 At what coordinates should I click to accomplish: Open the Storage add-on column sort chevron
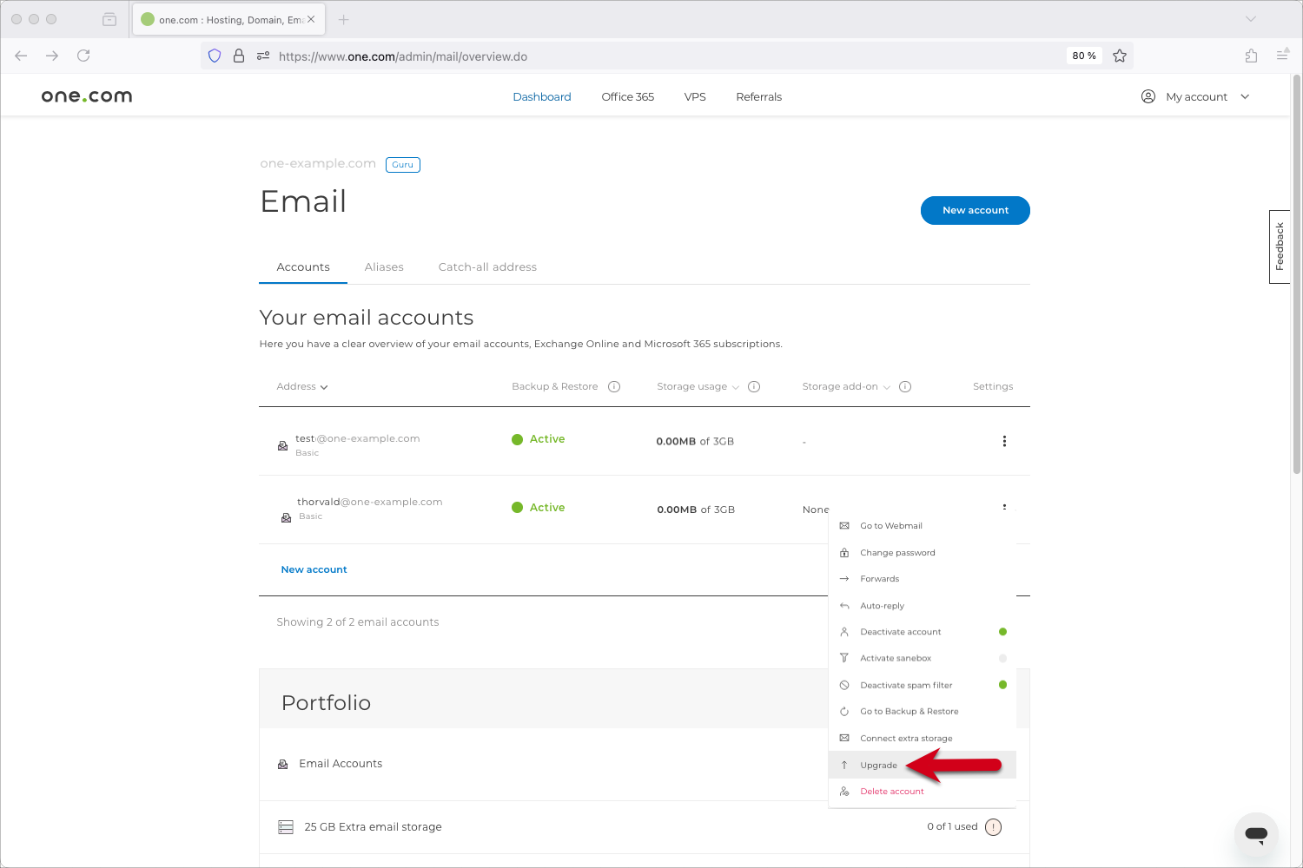click(x=887, y=387)
